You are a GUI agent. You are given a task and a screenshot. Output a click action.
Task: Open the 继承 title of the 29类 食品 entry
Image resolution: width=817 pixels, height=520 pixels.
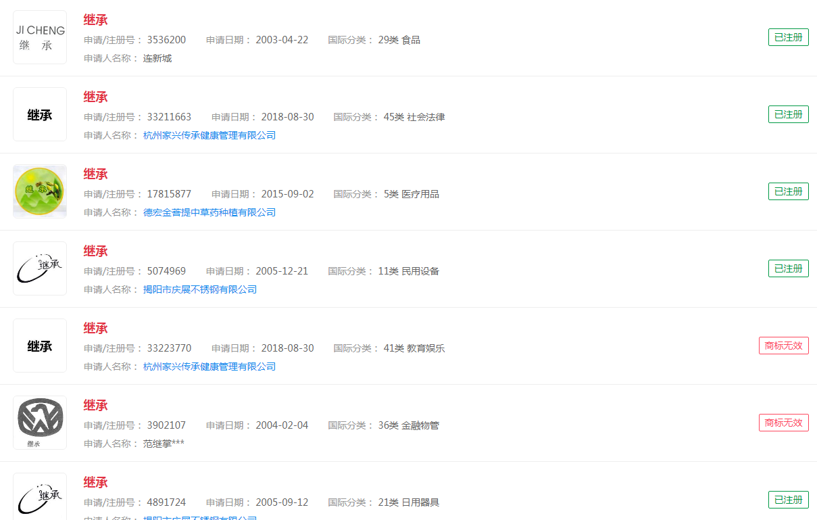tap(95, 20)
